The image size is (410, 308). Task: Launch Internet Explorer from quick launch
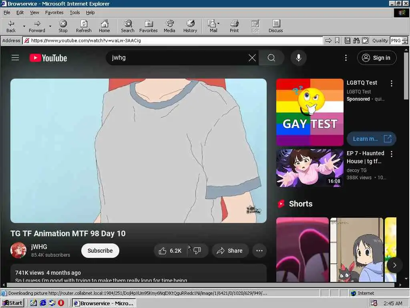tap(43, 303)
